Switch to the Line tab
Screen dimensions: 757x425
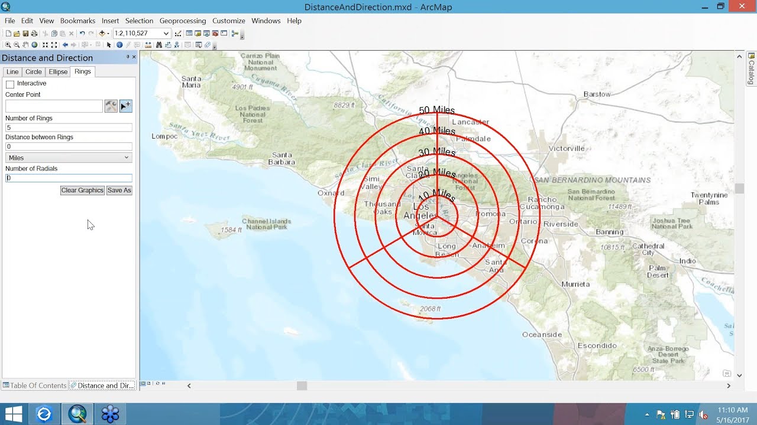coord(12,72)
